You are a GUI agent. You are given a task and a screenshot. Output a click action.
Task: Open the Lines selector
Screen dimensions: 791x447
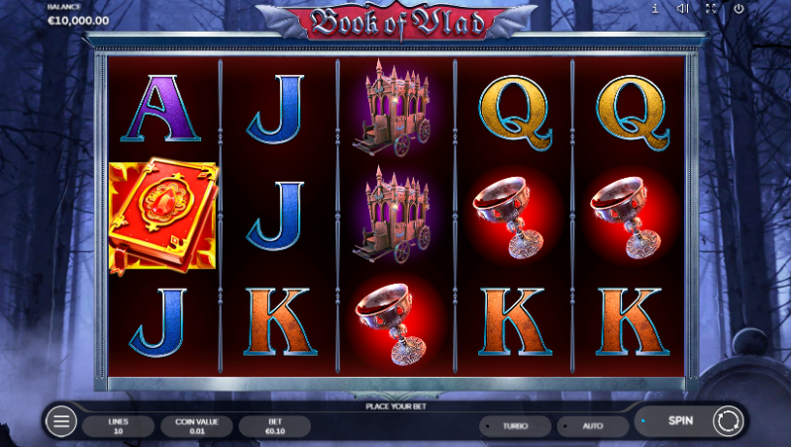(118, 426)
